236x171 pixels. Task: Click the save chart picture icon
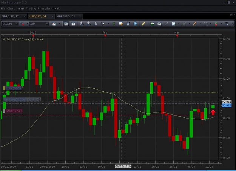click(152, 24)
